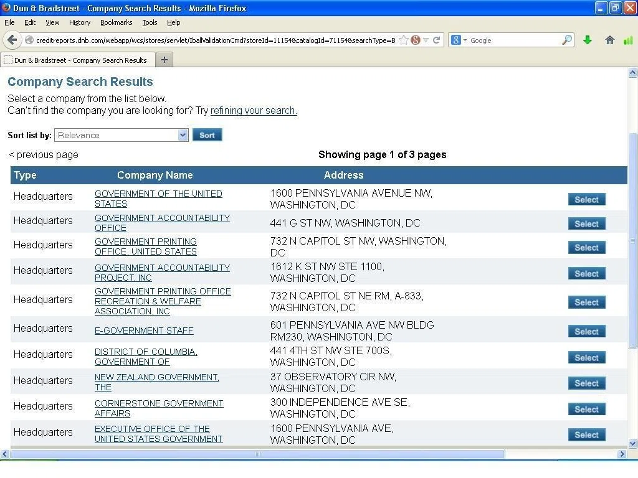
Task: Open address bar history dropdown arrow
Action: tap(426, 40)
